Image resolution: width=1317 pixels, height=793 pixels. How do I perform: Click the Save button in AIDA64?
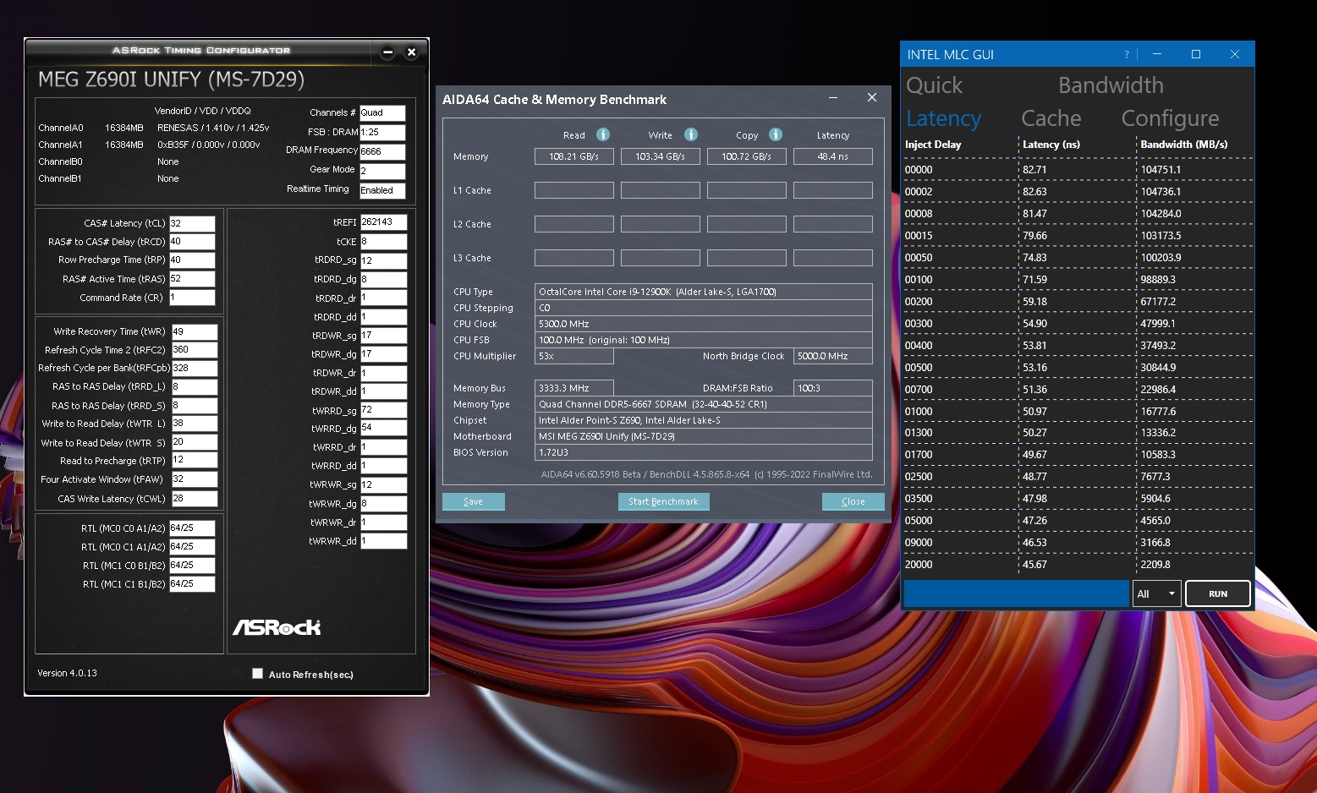[474, 501]
